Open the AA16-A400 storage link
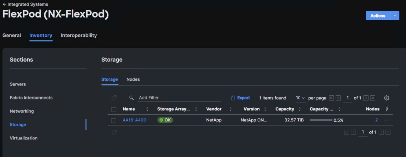The width and height of the screenshot is (406, 157). pyautogui.click(x=134, y=120)
